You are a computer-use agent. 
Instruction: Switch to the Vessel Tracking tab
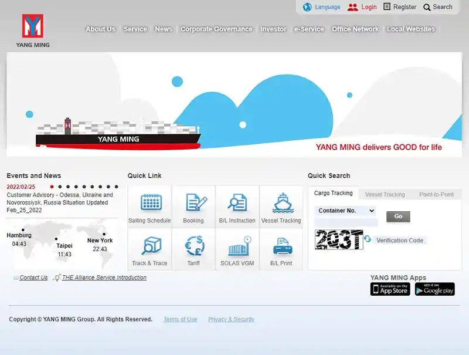point(385,195)
